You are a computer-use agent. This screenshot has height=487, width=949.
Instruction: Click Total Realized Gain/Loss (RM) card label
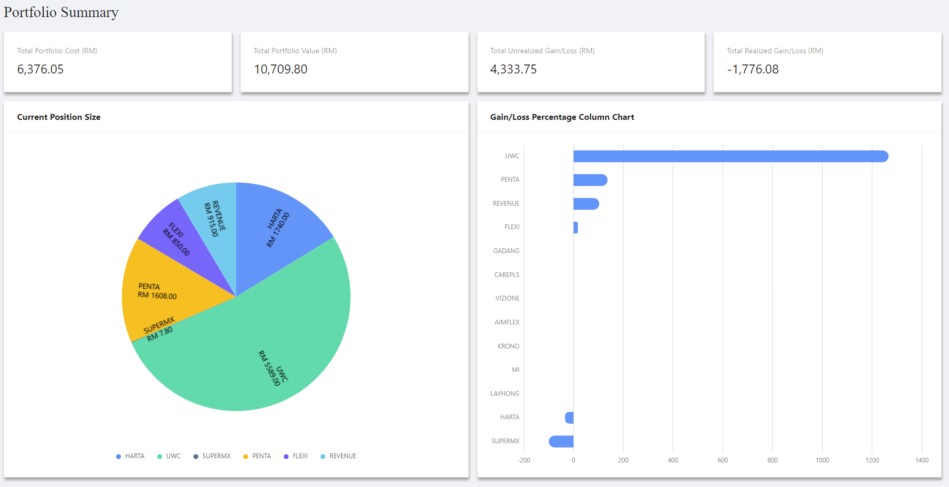775,51
